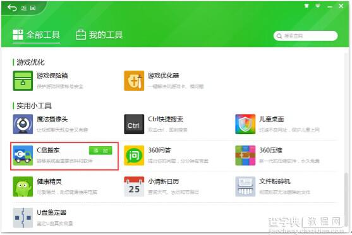Open the C盘搬家 truck icon

click(23, 156)
